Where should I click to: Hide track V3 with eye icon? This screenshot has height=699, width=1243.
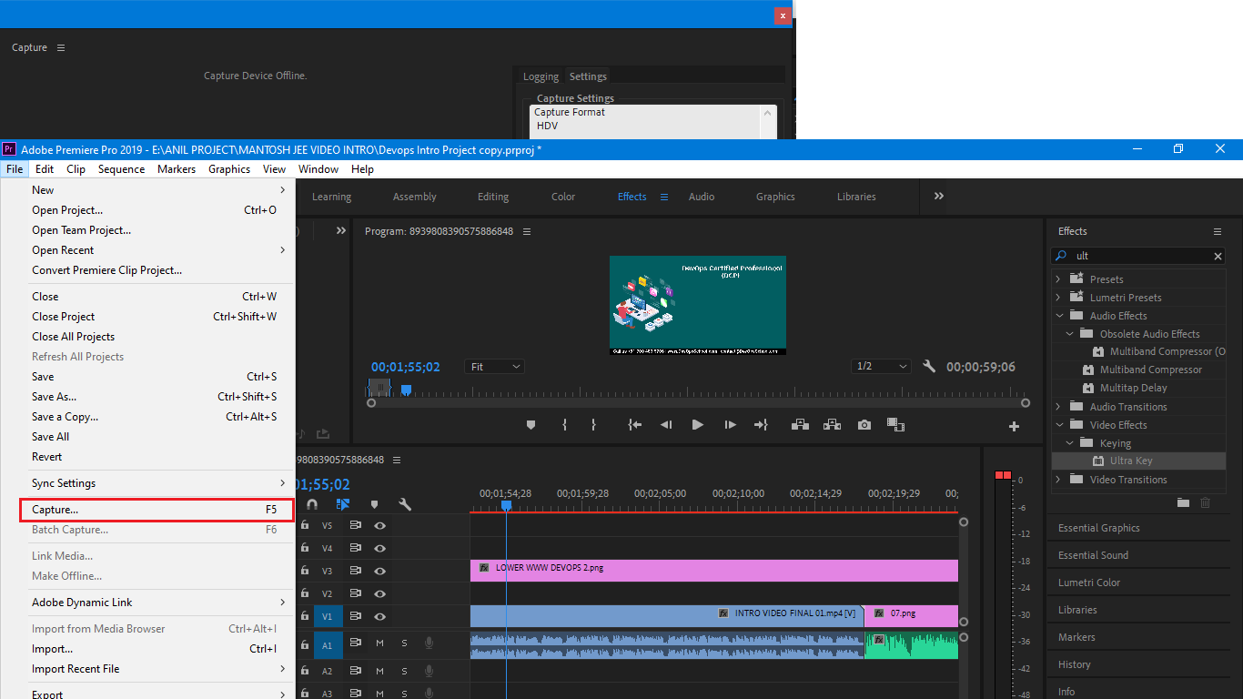(x=380, y=571)
